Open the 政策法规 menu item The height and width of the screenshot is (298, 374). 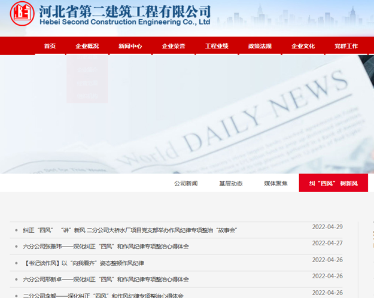260,46
